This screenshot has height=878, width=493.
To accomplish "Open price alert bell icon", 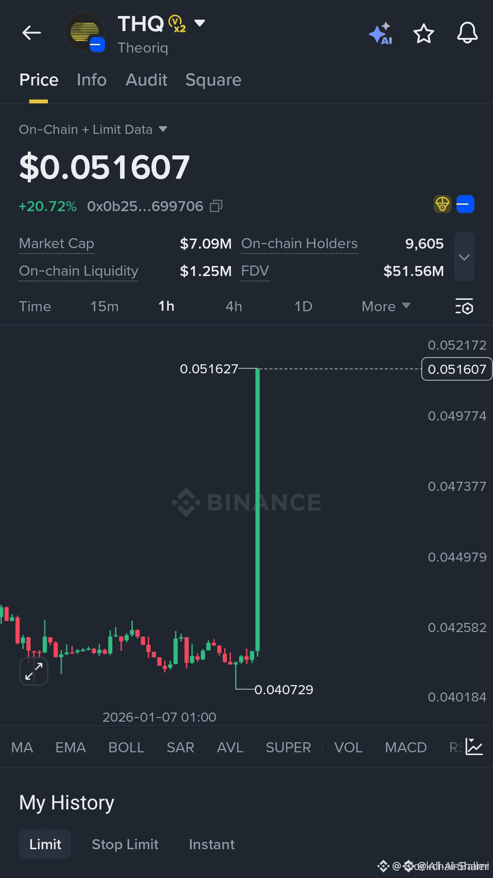I will pos(467,33).
